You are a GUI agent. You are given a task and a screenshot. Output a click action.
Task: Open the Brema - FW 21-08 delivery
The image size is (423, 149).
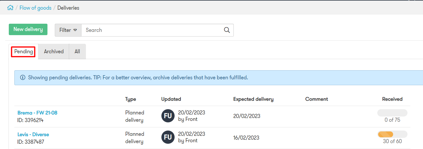coord(37,113)
